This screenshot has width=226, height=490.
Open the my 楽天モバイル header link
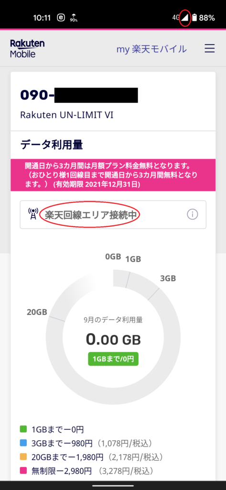151,49
